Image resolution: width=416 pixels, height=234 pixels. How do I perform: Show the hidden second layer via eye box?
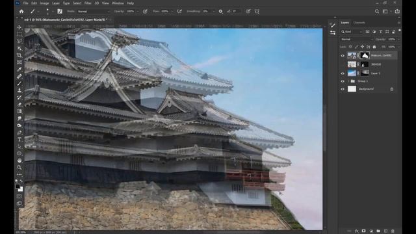click(x=343, y=64)
